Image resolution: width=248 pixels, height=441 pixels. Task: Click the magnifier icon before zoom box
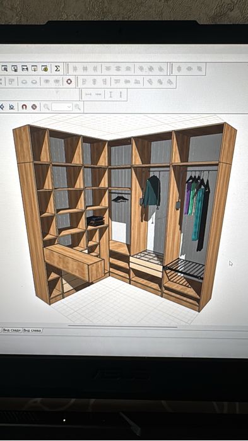pyautogui.click(x=47, y=107)
